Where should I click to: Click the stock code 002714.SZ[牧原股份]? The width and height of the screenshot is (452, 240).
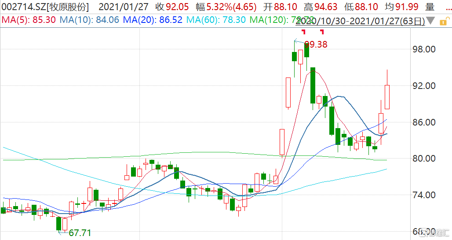tap(45, 7)
